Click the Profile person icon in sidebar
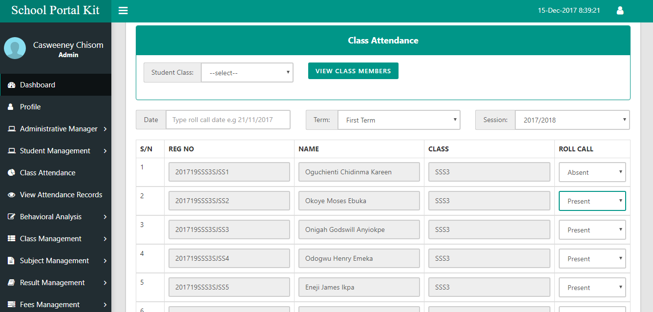This screenshot has height=312, width=653. (x=11, y=107)
